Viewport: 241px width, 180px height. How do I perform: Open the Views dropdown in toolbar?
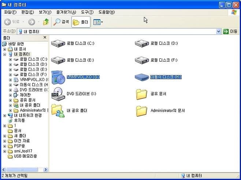pos(98,22)
